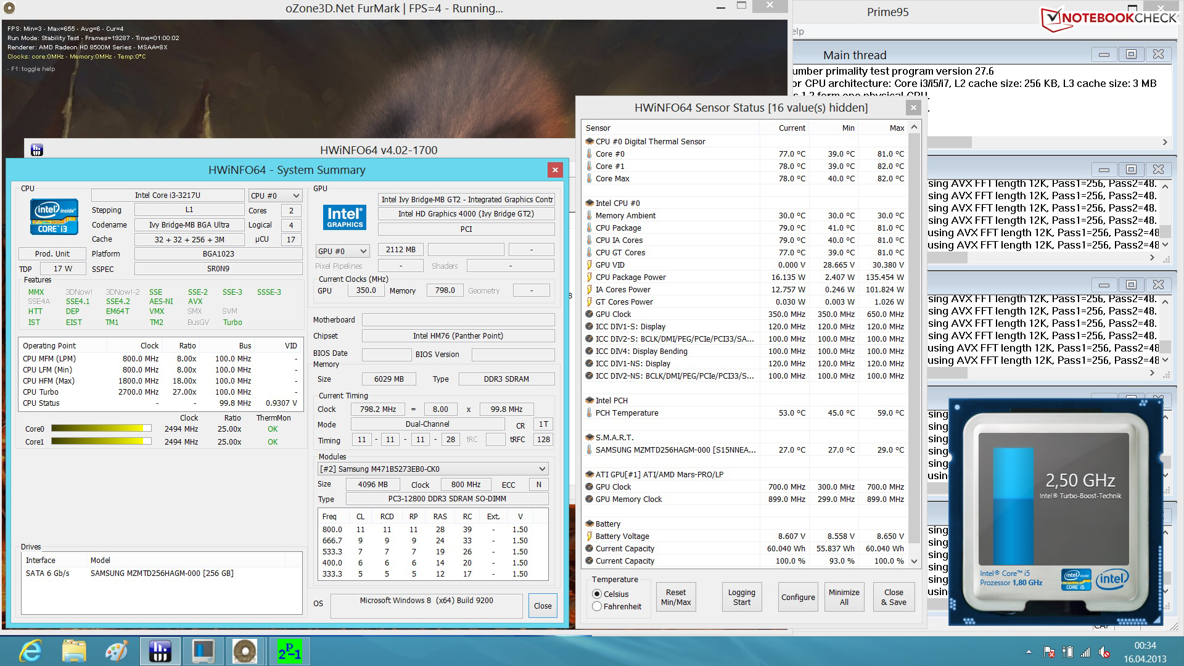Click the chip icon beside Intel CPU #0

coord(589,203)
